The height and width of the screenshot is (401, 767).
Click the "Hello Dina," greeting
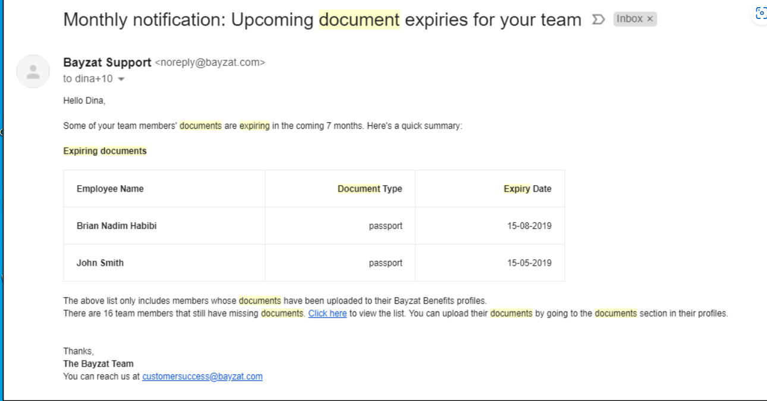[84, 101]
